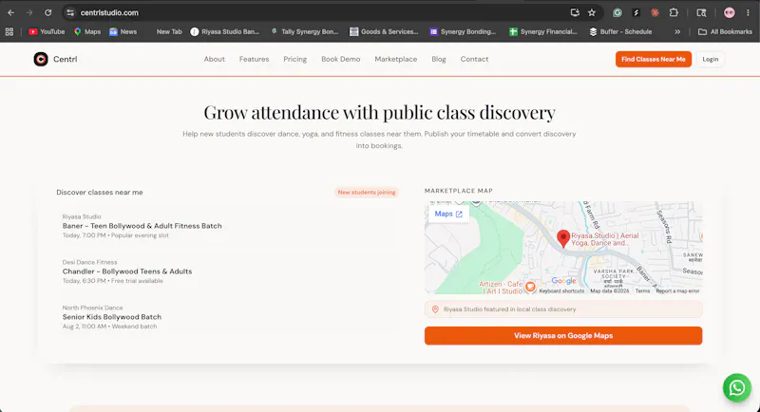Open the Marketplace nav item
The height and width of the screenshot is (412, 760).
(395, 59)
